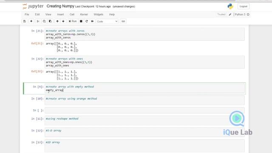
Task: Paste cells below icon
Action: pos(50,21)
